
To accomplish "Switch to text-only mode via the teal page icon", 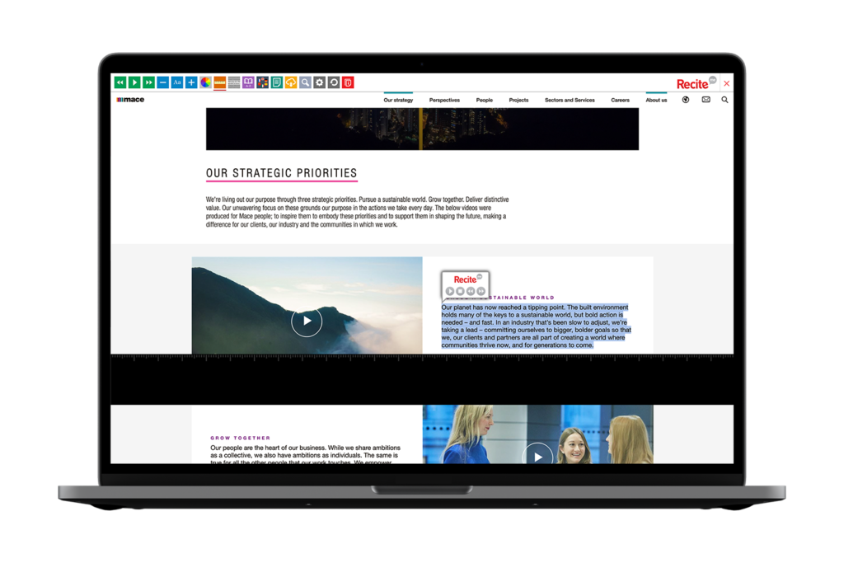I will point(277,82).
